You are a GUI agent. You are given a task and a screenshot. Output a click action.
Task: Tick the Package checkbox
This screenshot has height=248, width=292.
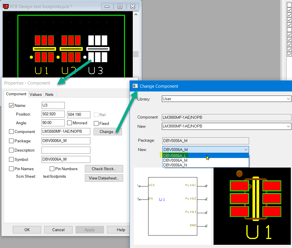[11, 141]
